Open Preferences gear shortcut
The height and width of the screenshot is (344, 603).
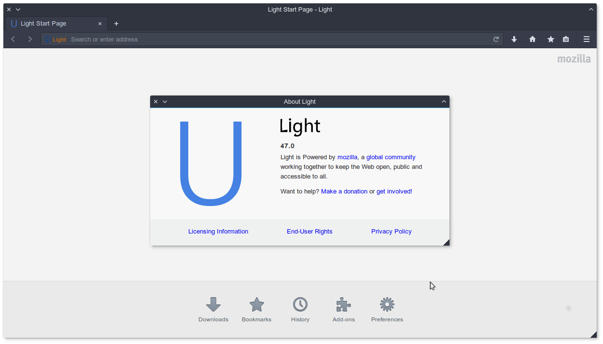[387, 309]
